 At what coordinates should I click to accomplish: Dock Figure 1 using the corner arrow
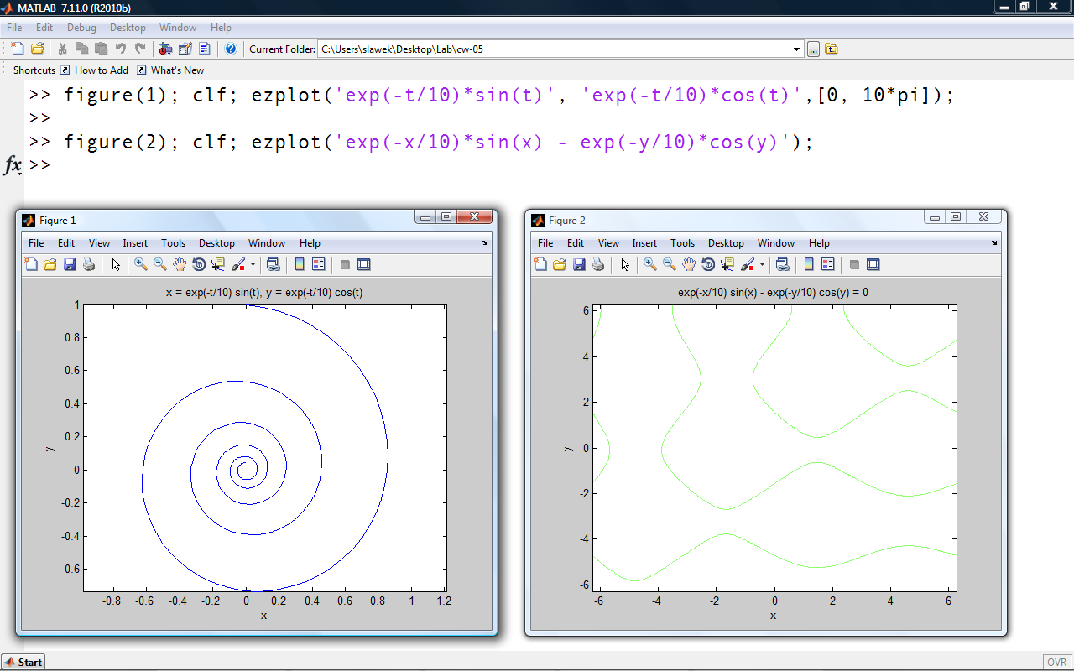pyautogui.click(x=485, y=243)
